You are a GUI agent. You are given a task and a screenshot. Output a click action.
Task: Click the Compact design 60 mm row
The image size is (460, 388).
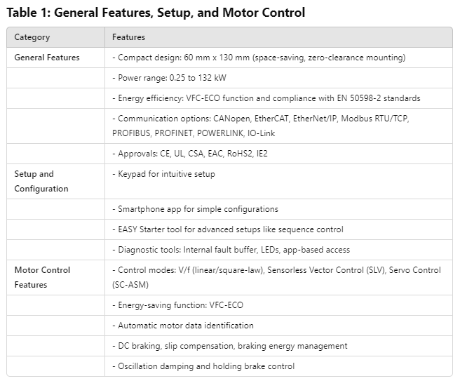coord(259,58)
